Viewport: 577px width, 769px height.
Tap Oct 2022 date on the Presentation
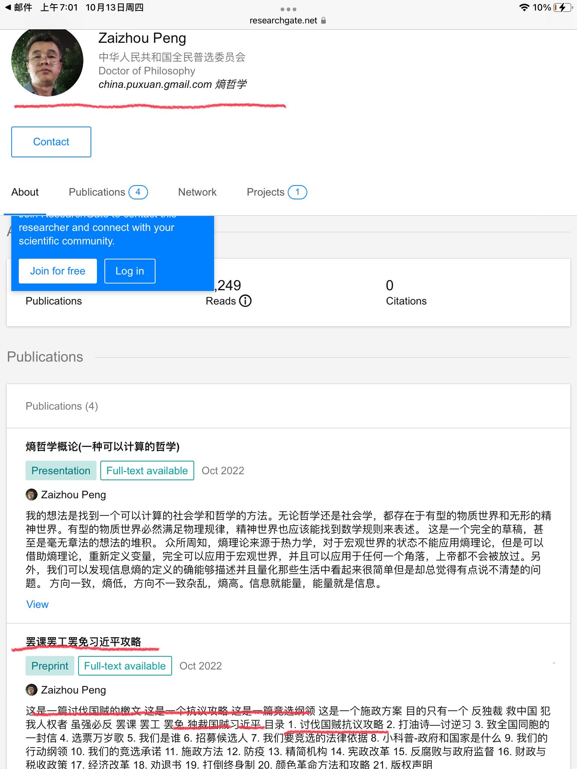click(x=223, y=470)
